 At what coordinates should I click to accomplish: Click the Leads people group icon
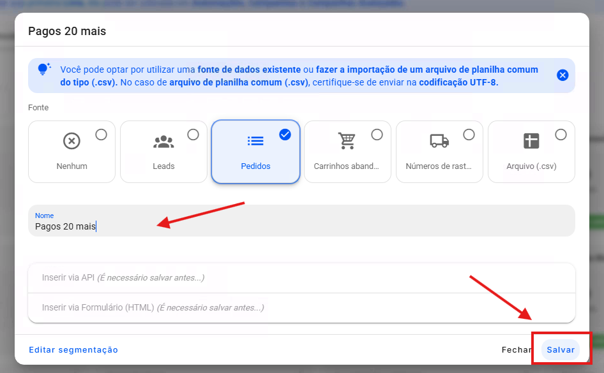pos(163,142)
